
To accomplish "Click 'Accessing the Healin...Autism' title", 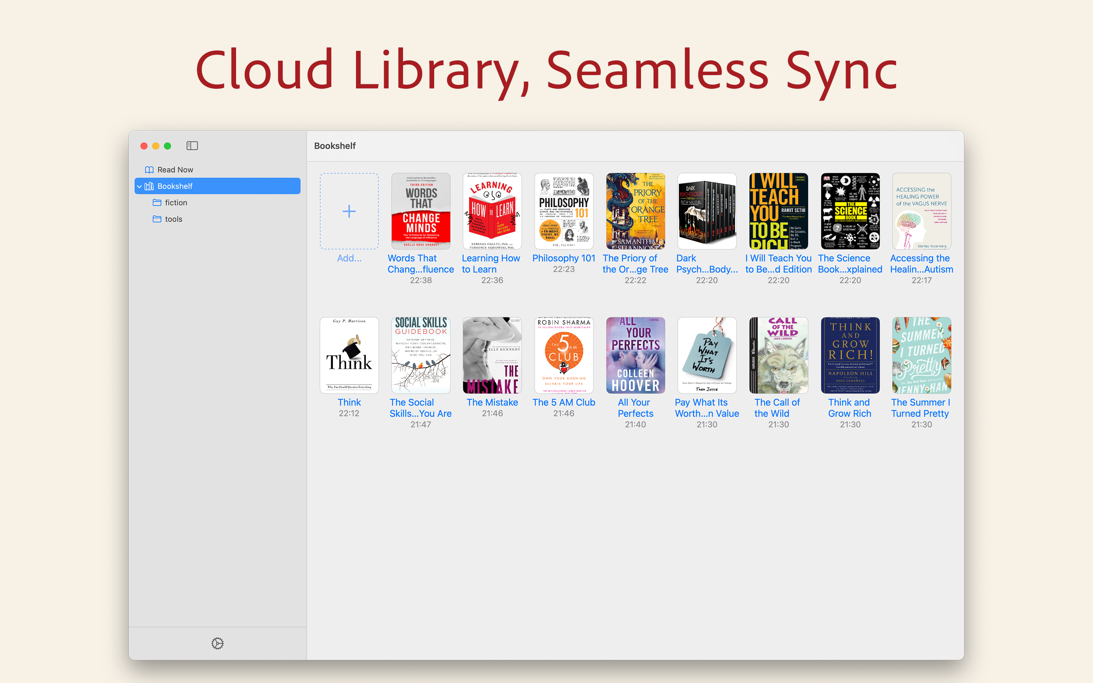I will pyautogui.click(x=921, y=264).
